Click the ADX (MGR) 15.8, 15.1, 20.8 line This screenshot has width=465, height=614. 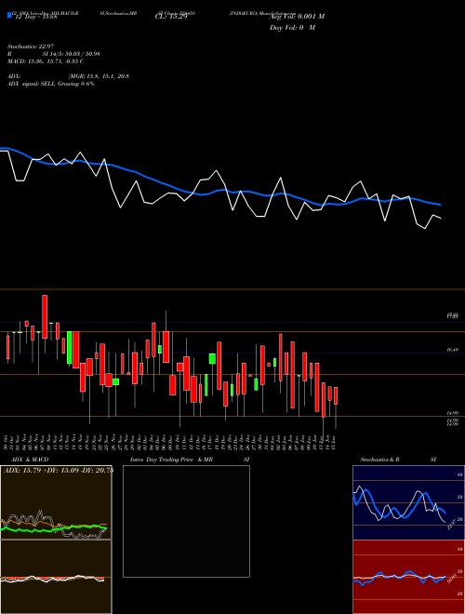coord(68,76)
